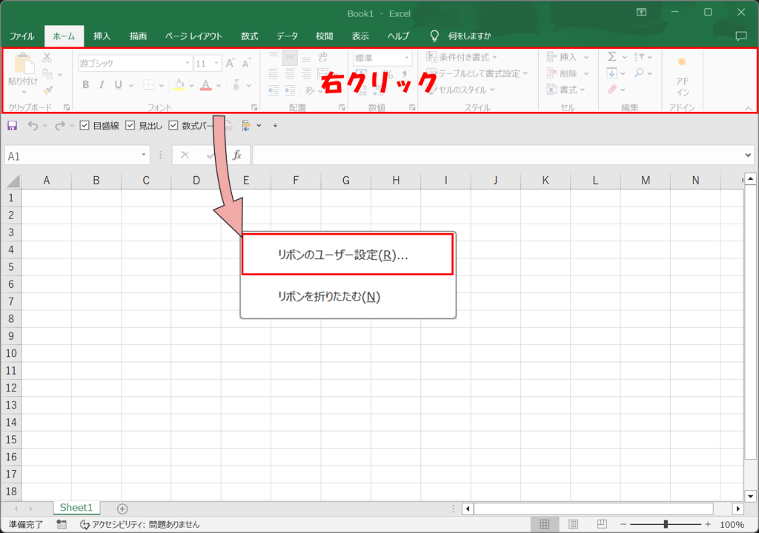
Task: Click the Undo arrow icon
Action: coord(33,126)
